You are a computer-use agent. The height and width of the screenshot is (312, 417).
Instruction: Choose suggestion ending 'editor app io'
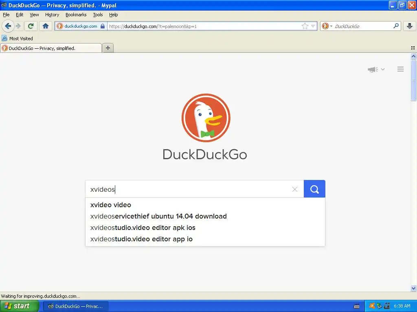(x=205, y=239)
